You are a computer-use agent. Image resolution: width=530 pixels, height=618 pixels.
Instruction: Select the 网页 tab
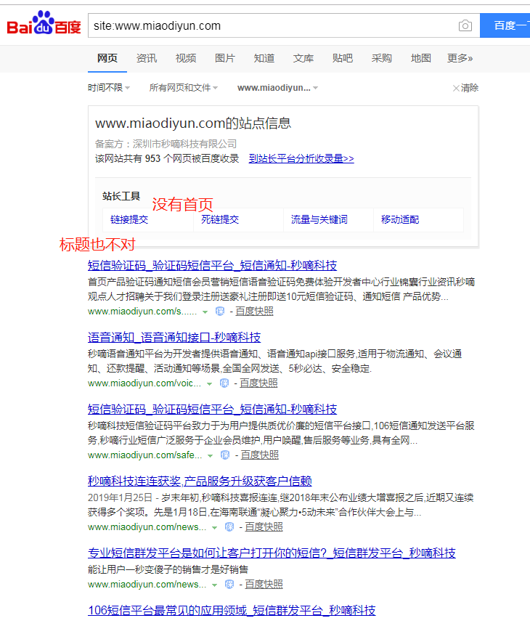coord(107,58)
